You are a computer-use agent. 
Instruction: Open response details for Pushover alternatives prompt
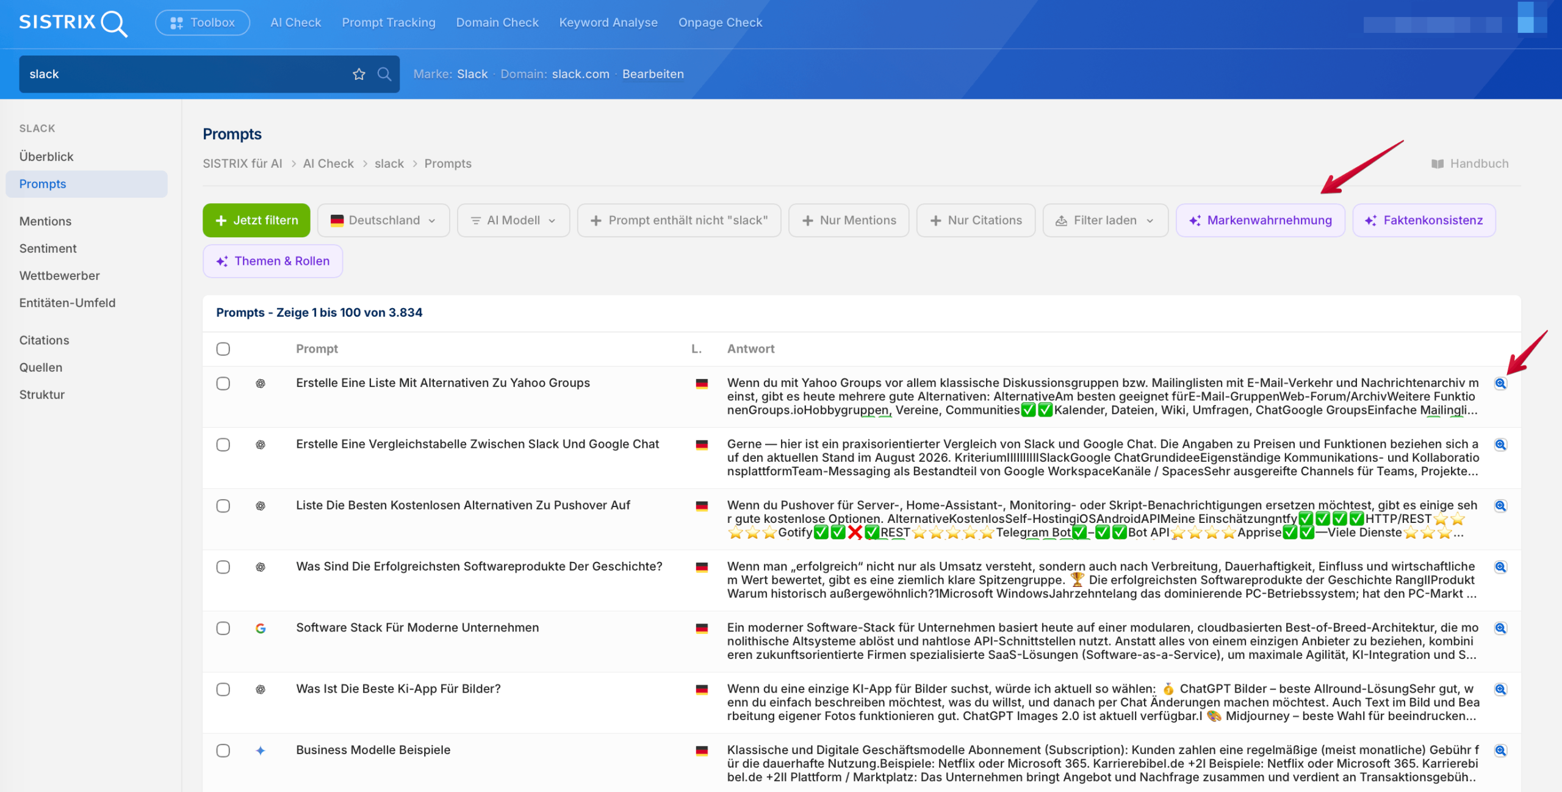tap(1500, 505)
